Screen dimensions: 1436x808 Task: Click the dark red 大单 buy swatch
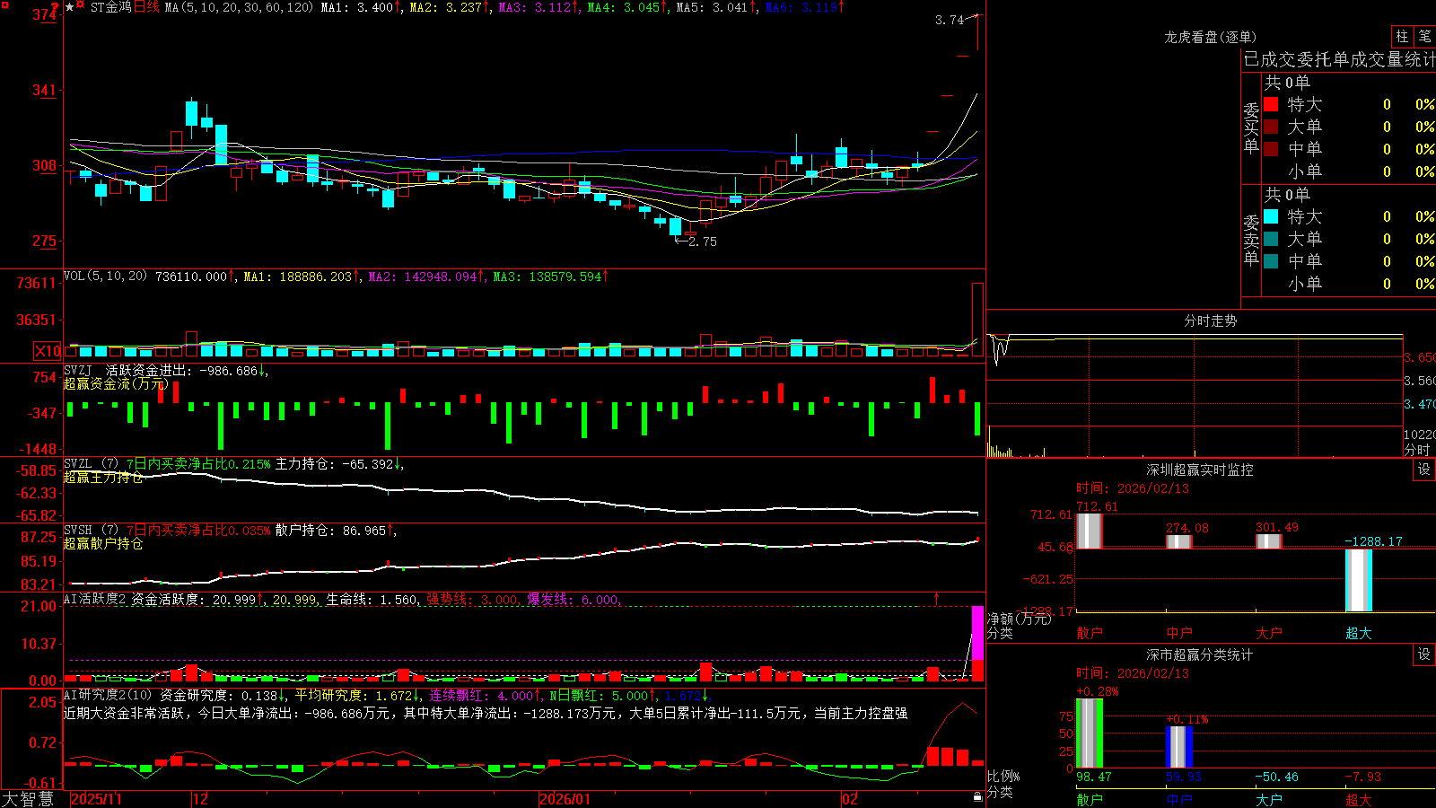pyautogui.click(x=1271, y=127)
